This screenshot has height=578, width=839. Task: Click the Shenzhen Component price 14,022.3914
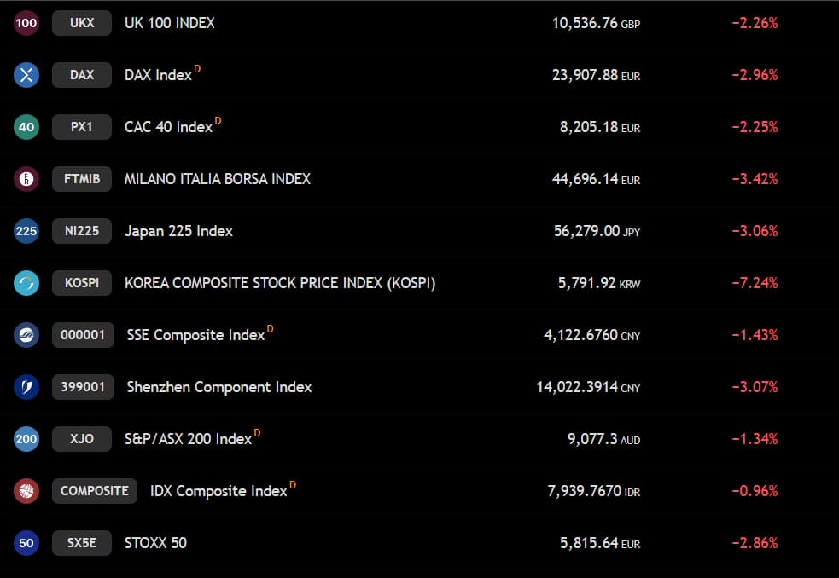click(577, 387)
